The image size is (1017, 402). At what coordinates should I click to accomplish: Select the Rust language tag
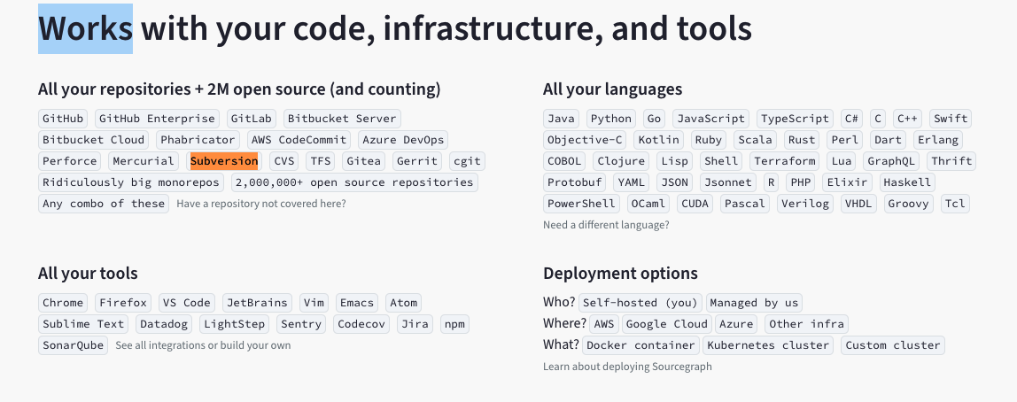point(802,139)
